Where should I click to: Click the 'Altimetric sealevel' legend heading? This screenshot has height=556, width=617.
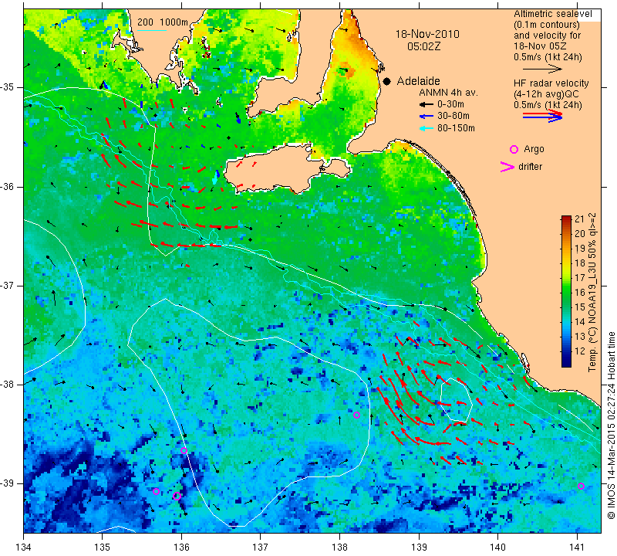pyautogui.click(x=552, y=14)
